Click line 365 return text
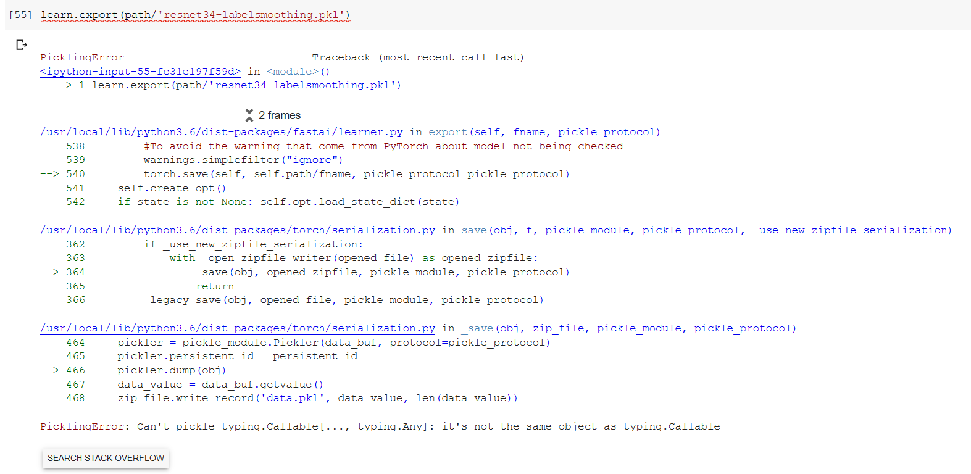 (215, 286)
